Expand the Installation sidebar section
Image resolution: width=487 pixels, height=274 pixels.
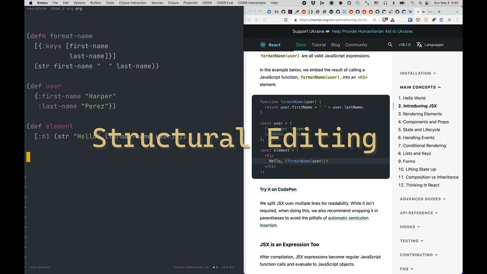click(418, 73)
